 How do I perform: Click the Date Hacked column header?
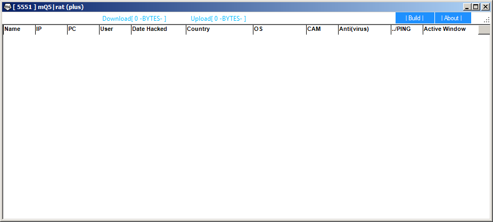[158, 29]
